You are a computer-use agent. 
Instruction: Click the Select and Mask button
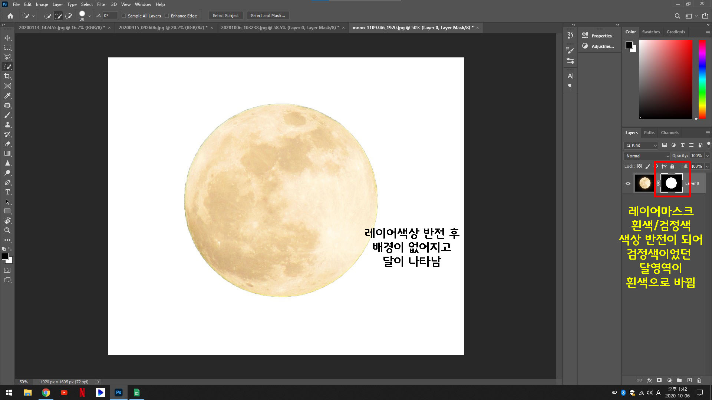(268, 16)
